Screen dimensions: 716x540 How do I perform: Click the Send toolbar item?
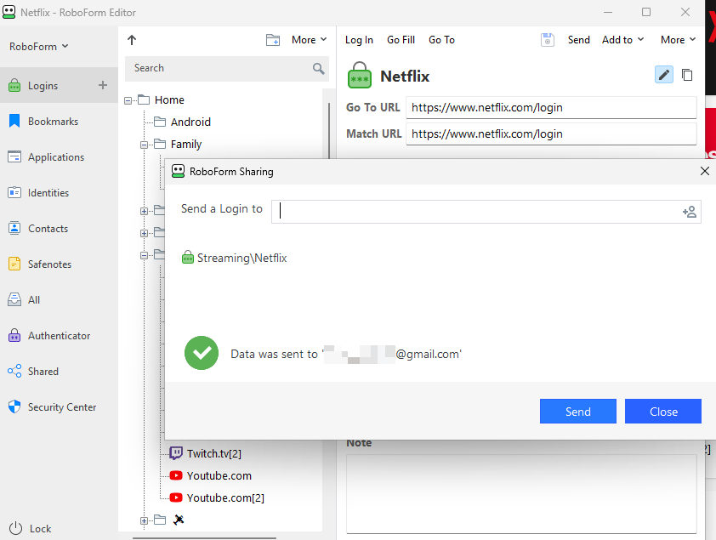point(578,40)
